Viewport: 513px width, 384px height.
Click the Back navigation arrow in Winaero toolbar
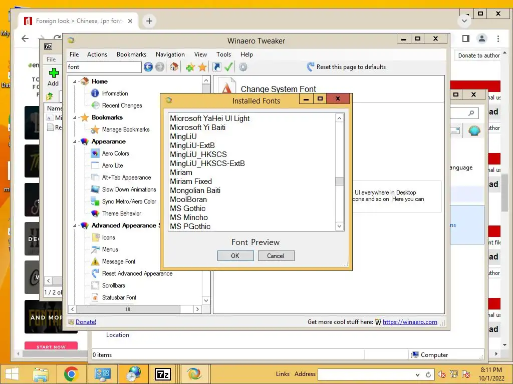click(148, 67)
